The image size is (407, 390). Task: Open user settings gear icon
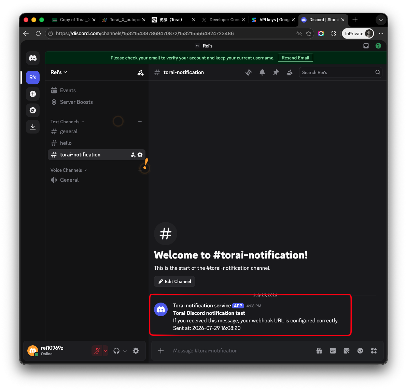click(136, 351)
